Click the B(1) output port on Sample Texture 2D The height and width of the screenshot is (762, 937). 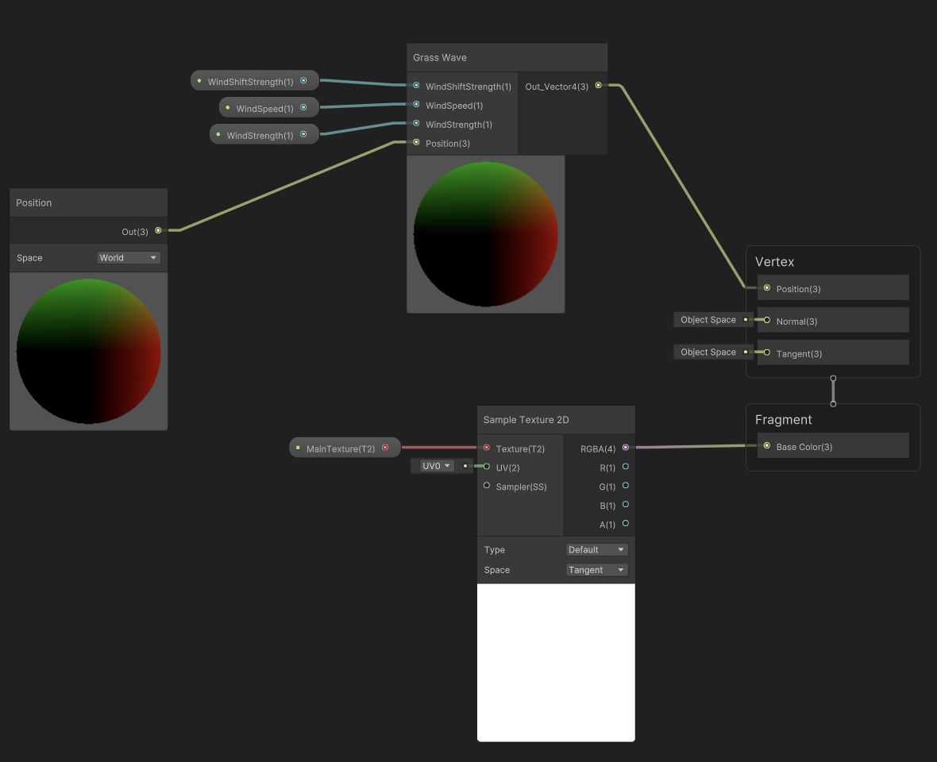click(626, 505)
